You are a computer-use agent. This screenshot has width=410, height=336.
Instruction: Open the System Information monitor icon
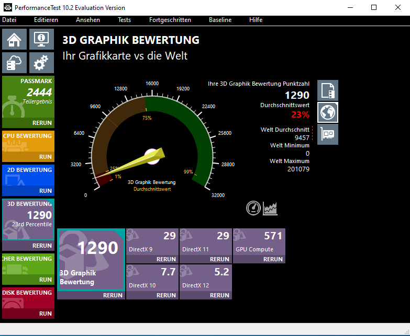41,39
